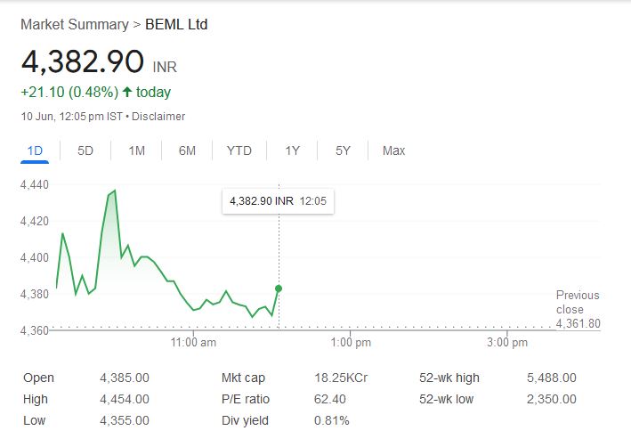Switch to the 5D chart tab
Viewport: 631px width, 447px height.
tap(85, 150)
